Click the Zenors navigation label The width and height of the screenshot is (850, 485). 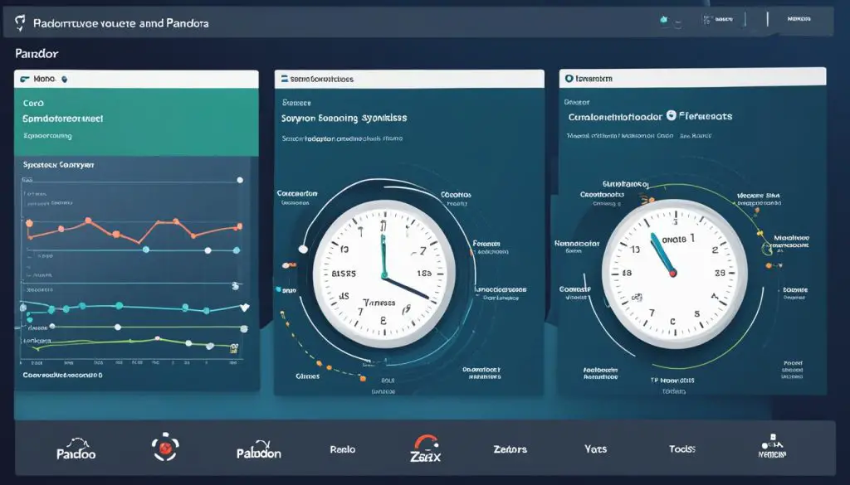click(509, 448)
